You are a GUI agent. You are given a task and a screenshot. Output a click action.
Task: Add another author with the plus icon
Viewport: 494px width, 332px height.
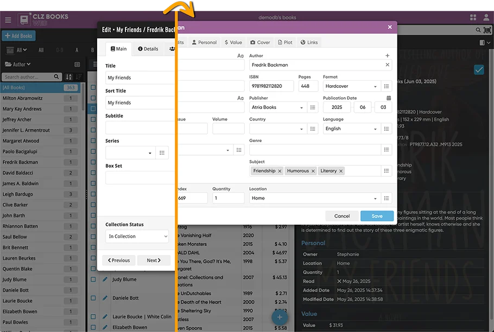(388, 55)
